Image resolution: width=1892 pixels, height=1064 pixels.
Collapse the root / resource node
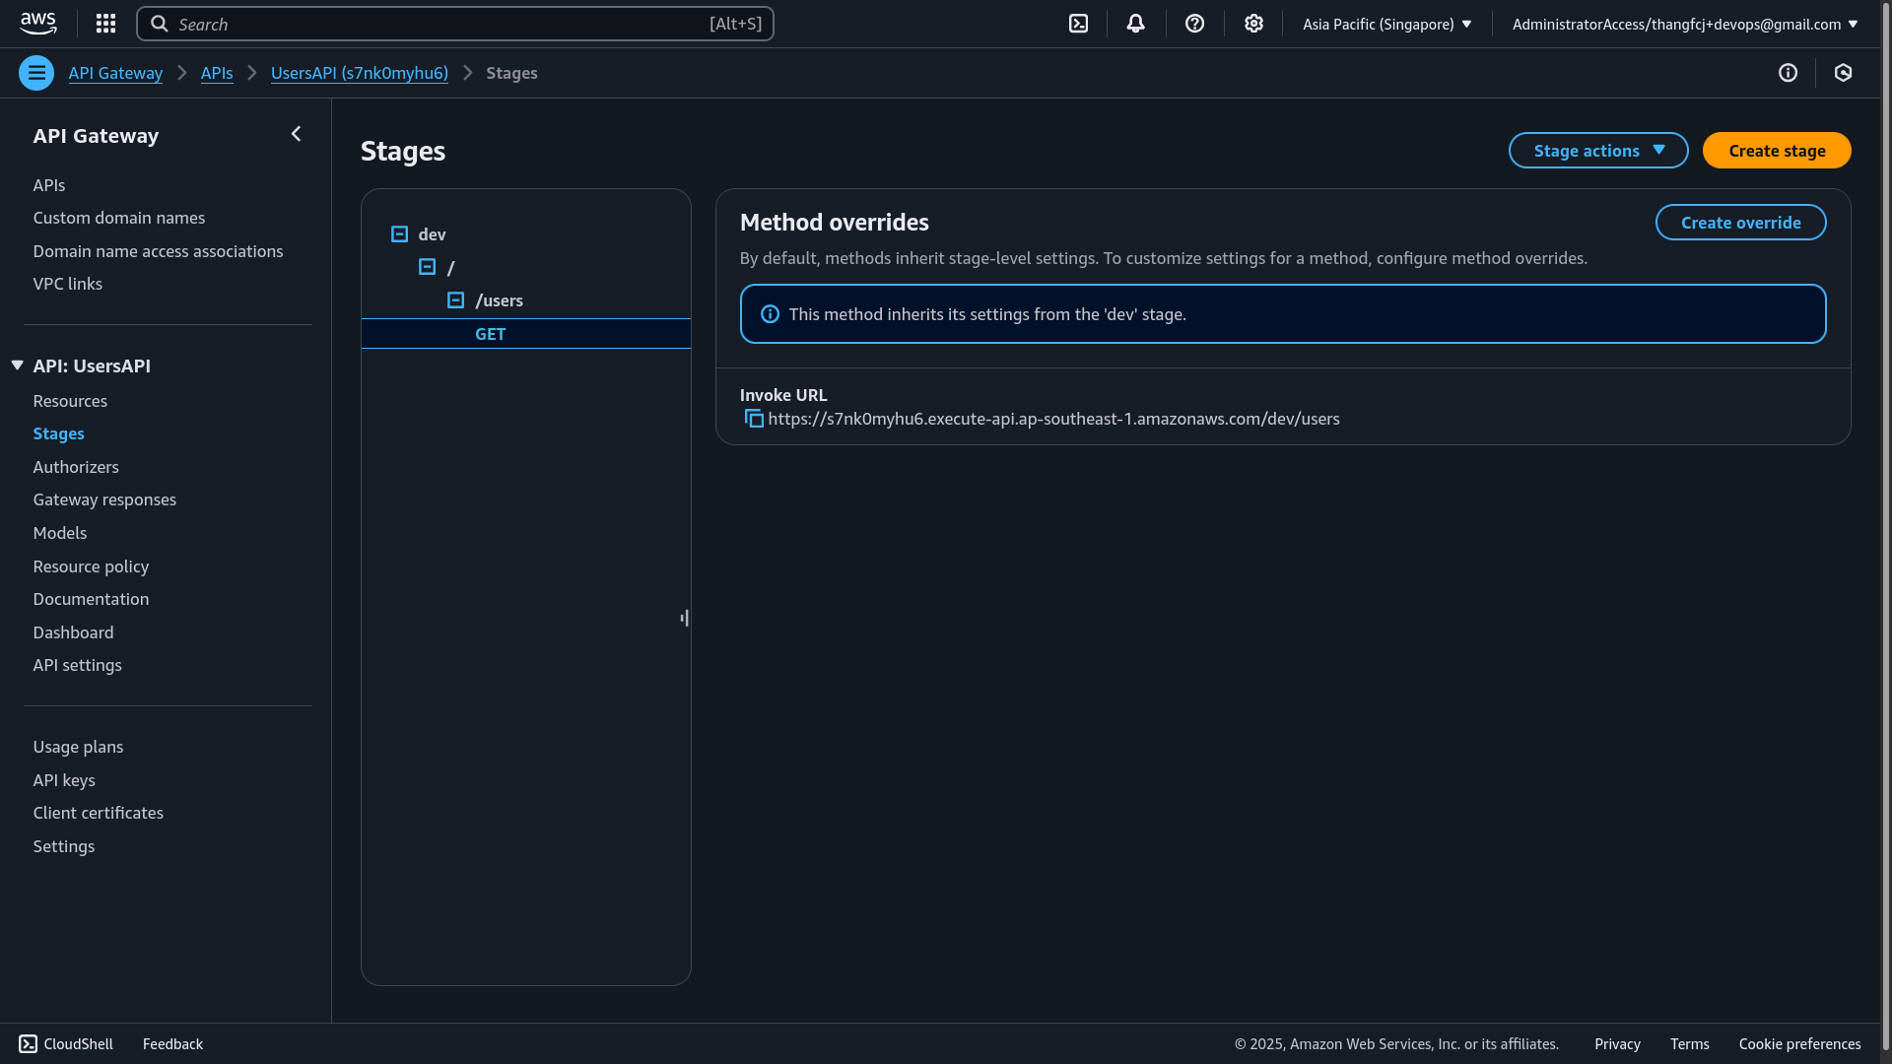click(x=427, y=267)
